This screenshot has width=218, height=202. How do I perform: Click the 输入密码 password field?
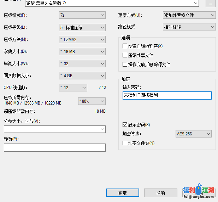(x=167, y=96)
